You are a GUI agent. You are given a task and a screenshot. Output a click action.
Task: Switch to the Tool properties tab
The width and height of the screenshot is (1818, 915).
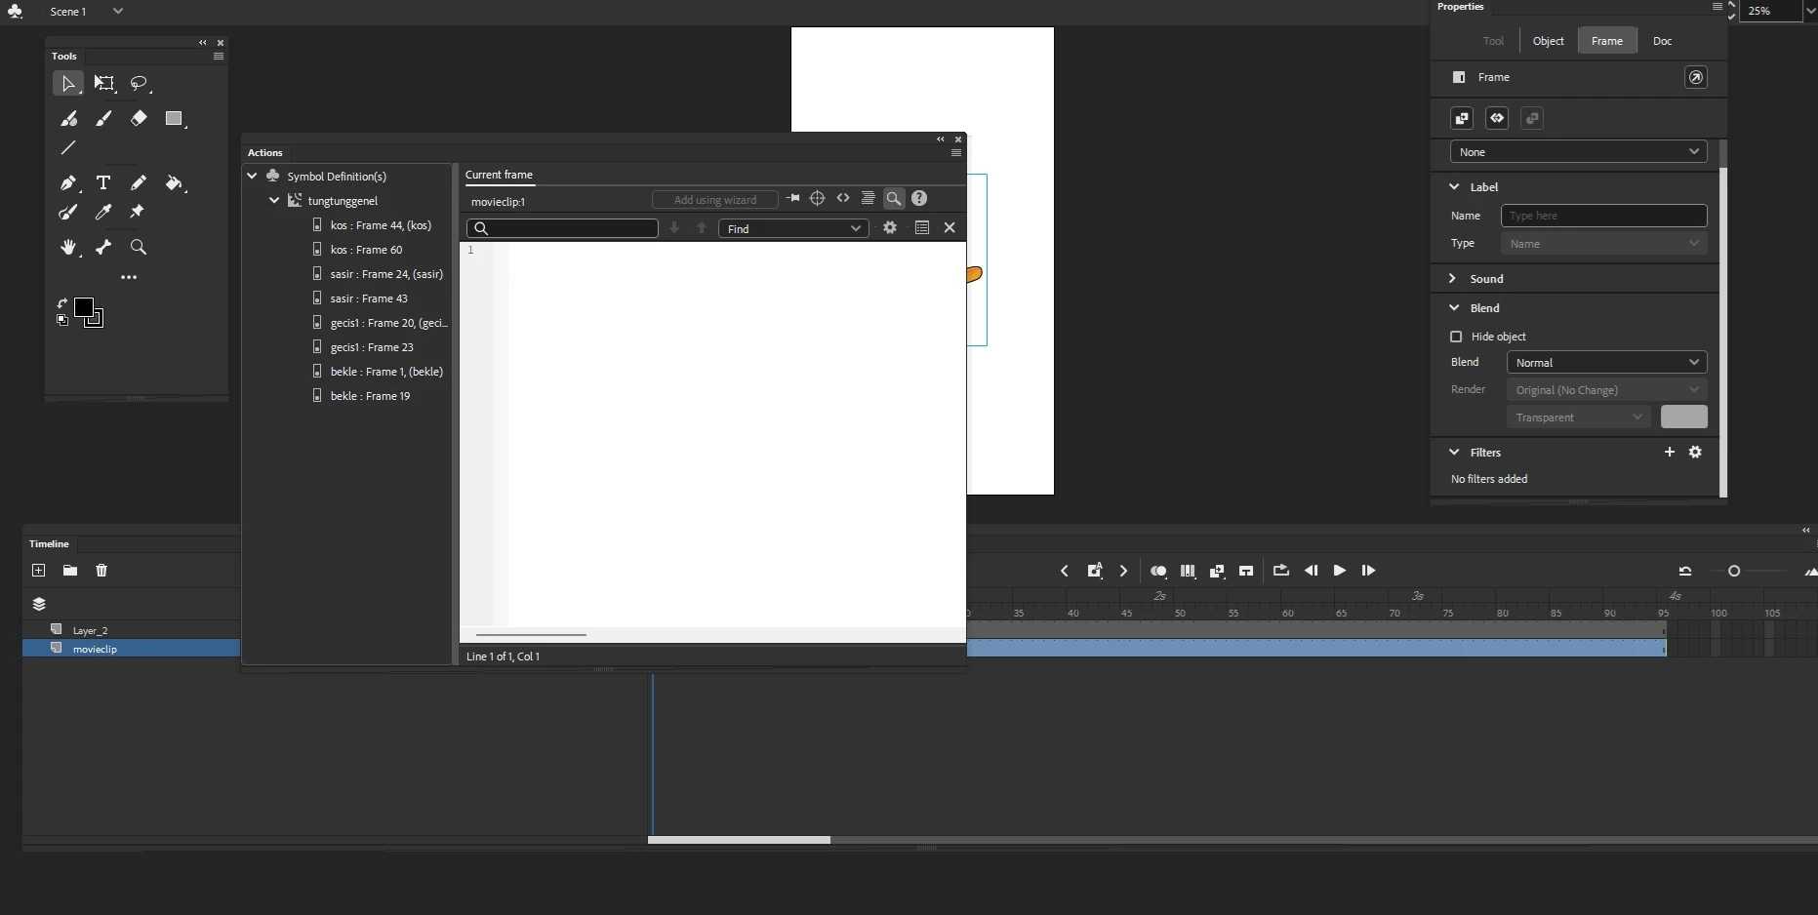1493,41
